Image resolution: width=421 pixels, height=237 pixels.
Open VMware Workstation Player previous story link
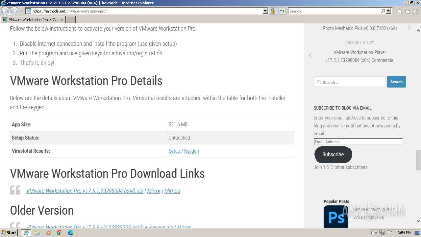click(360, 56)
